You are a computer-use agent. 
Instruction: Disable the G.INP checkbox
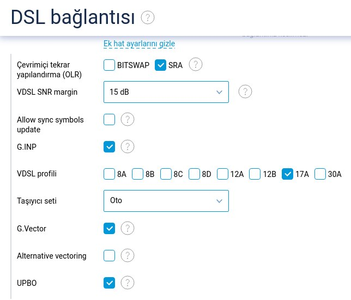pyautogui.click(x=109, y=146)
